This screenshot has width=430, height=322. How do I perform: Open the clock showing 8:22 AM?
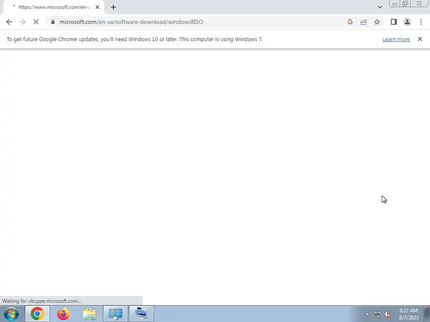[409, 314]
